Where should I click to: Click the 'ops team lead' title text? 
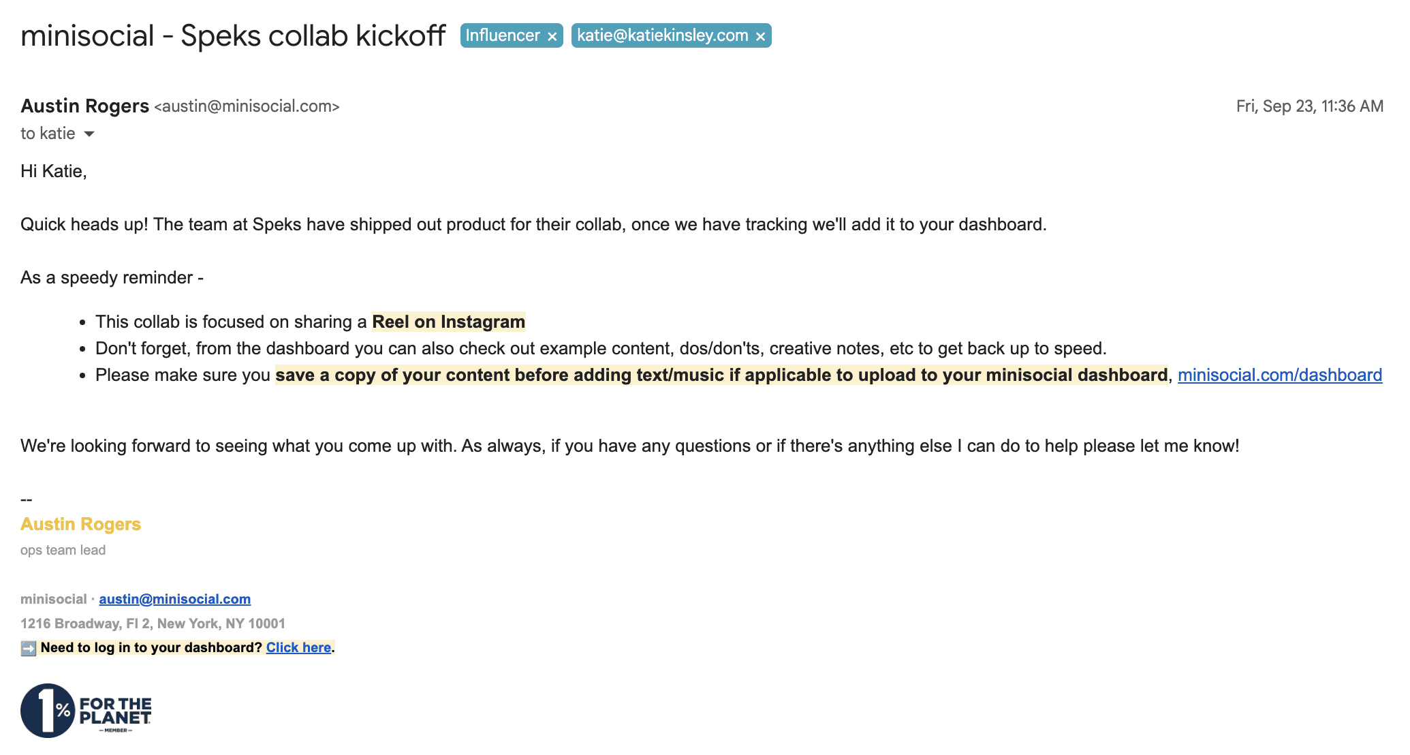tap(63, 550)
